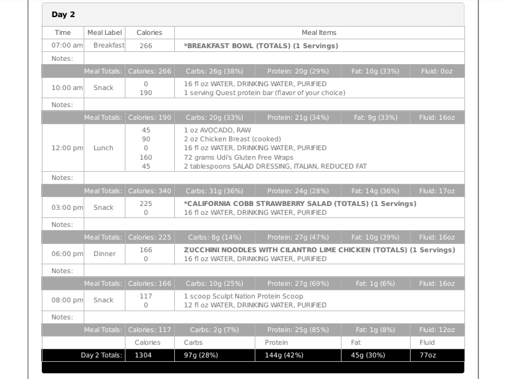The height and width of the screenshot is (379, 505).
Task: Click the 160 calories value in Lunch
Action: [x=146, y=158]
